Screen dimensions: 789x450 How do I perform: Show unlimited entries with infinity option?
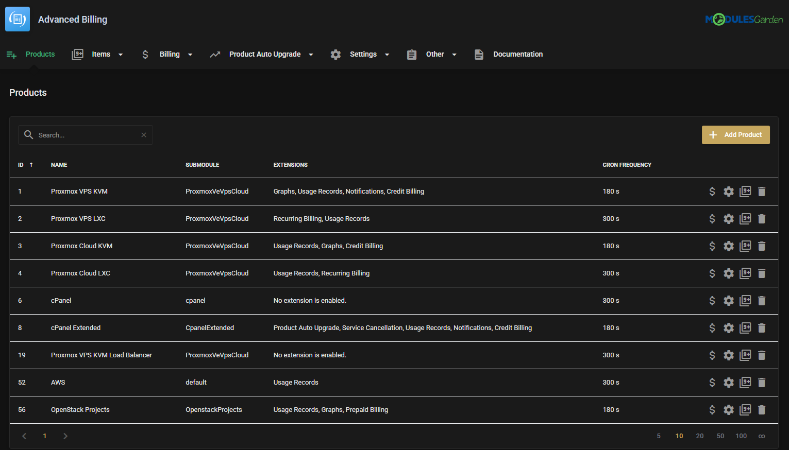tap(762, 436)
